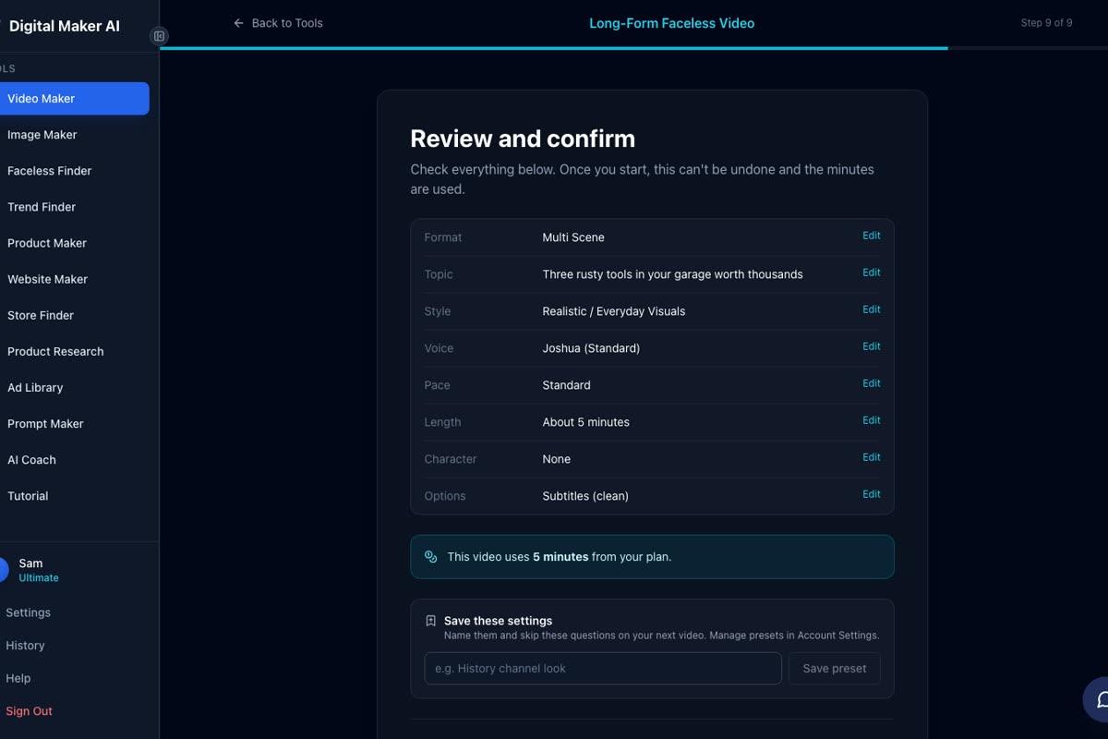Click the Review and confirm heading
The image size is (1108, 739).
523,139
